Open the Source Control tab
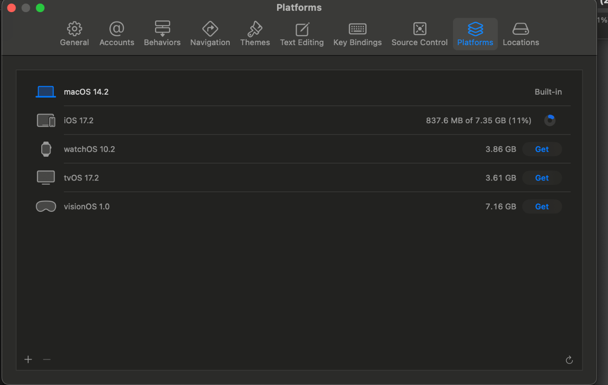The width and height of the screenshot is (608, 385). pos(419,34)
